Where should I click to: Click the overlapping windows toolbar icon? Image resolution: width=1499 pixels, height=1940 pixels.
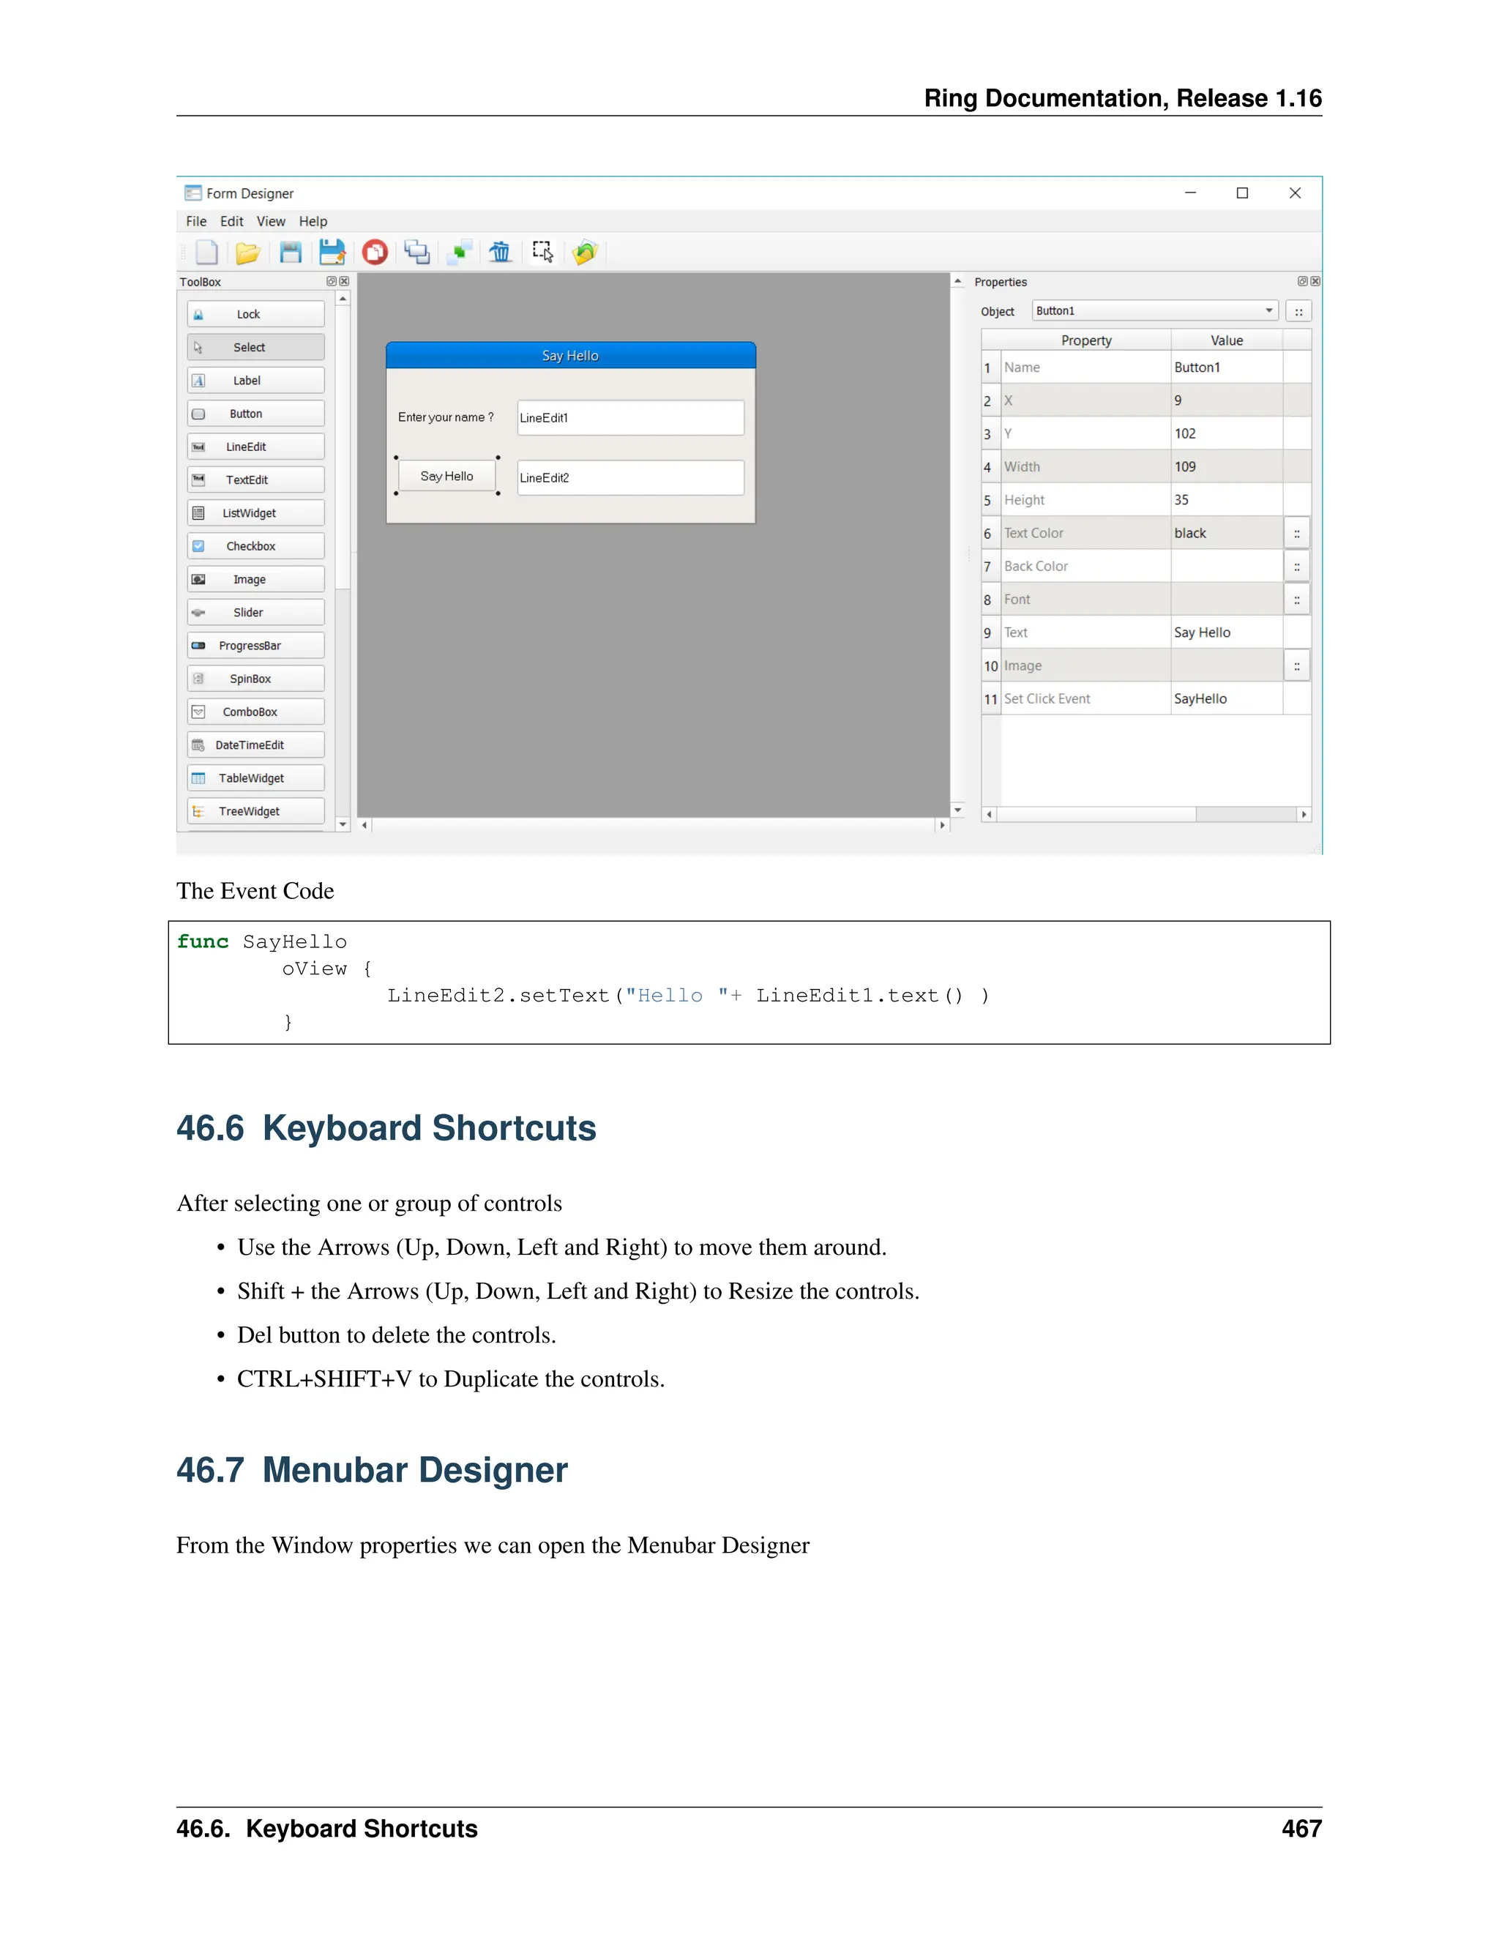click(417, 253)
